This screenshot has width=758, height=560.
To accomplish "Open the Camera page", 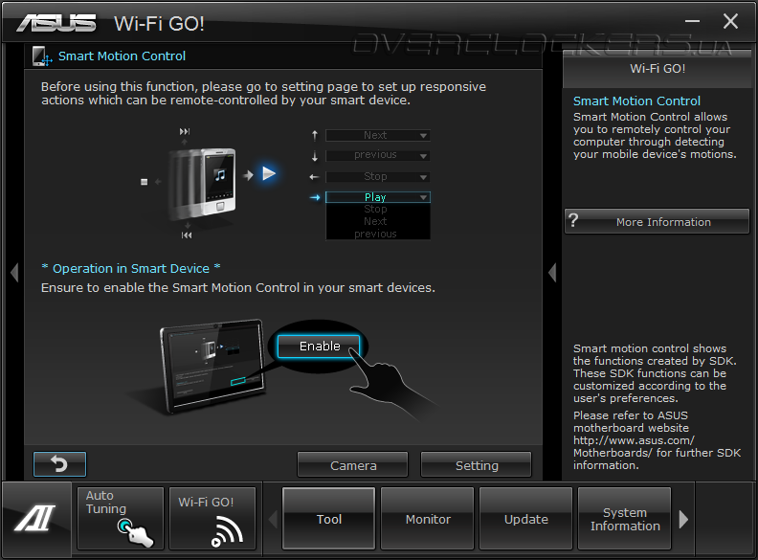I will click(353, 465).
